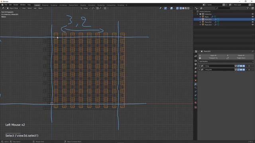Hide the Plane object via eye icon
Viewport: 255px width, 143px height.
click(x=253, y=17)
